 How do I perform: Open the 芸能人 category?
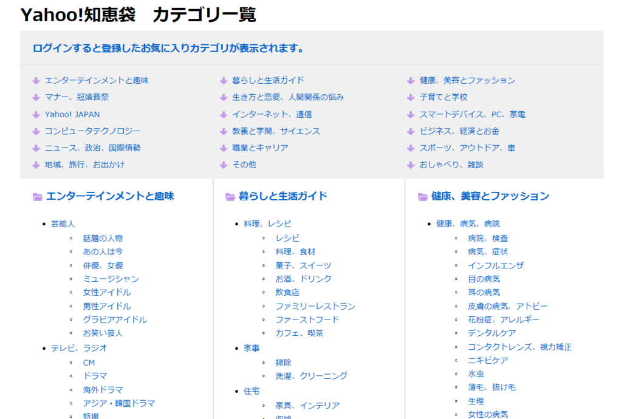click(63, 224)
